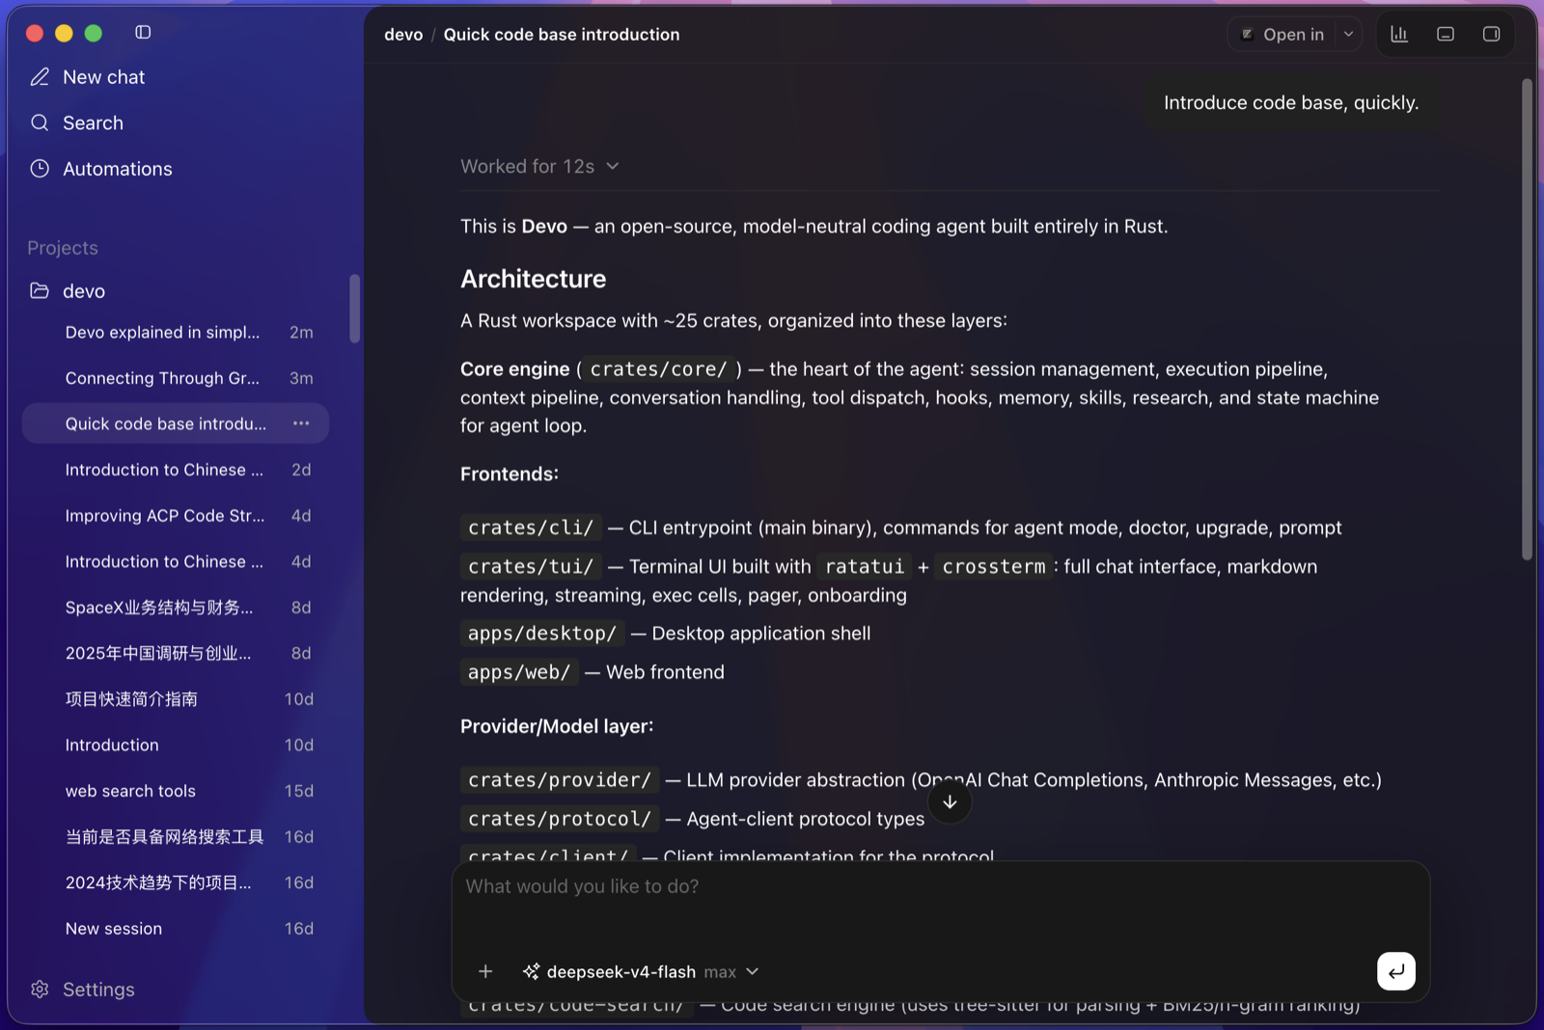Click the Open in app icon
The image size is (1544, 1030).
(1247, 35)
